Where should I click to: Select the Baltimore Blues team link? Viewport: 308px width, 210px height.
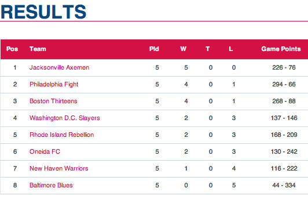[51, 185]
